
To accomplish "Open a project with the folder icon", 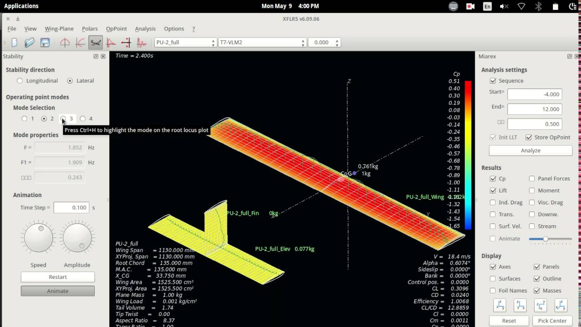I will pos(30,43).
